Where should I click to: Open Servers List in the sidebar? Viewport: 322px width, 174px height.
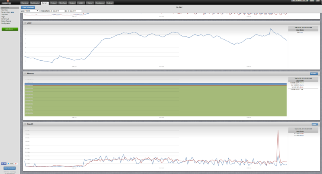5,19
